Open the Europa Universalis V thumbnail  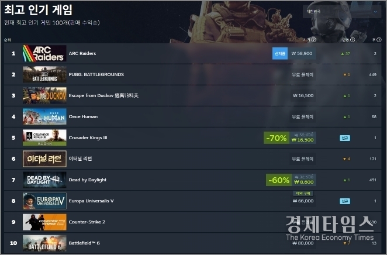click(44, 201)
